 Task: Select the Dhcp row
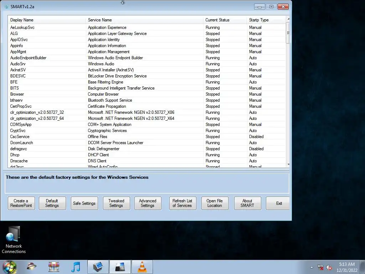pyautogui.click(x=146, y=155)
